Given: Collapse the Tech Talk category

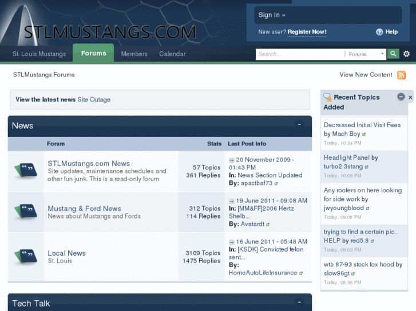Looking at the screenshot, I should pyautogui.click(x=299, y=302).
